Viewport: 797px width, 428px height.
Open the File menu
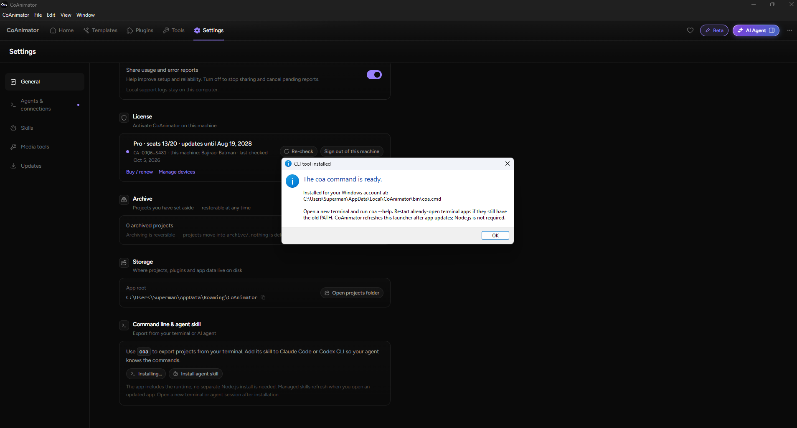coord(38,15)
